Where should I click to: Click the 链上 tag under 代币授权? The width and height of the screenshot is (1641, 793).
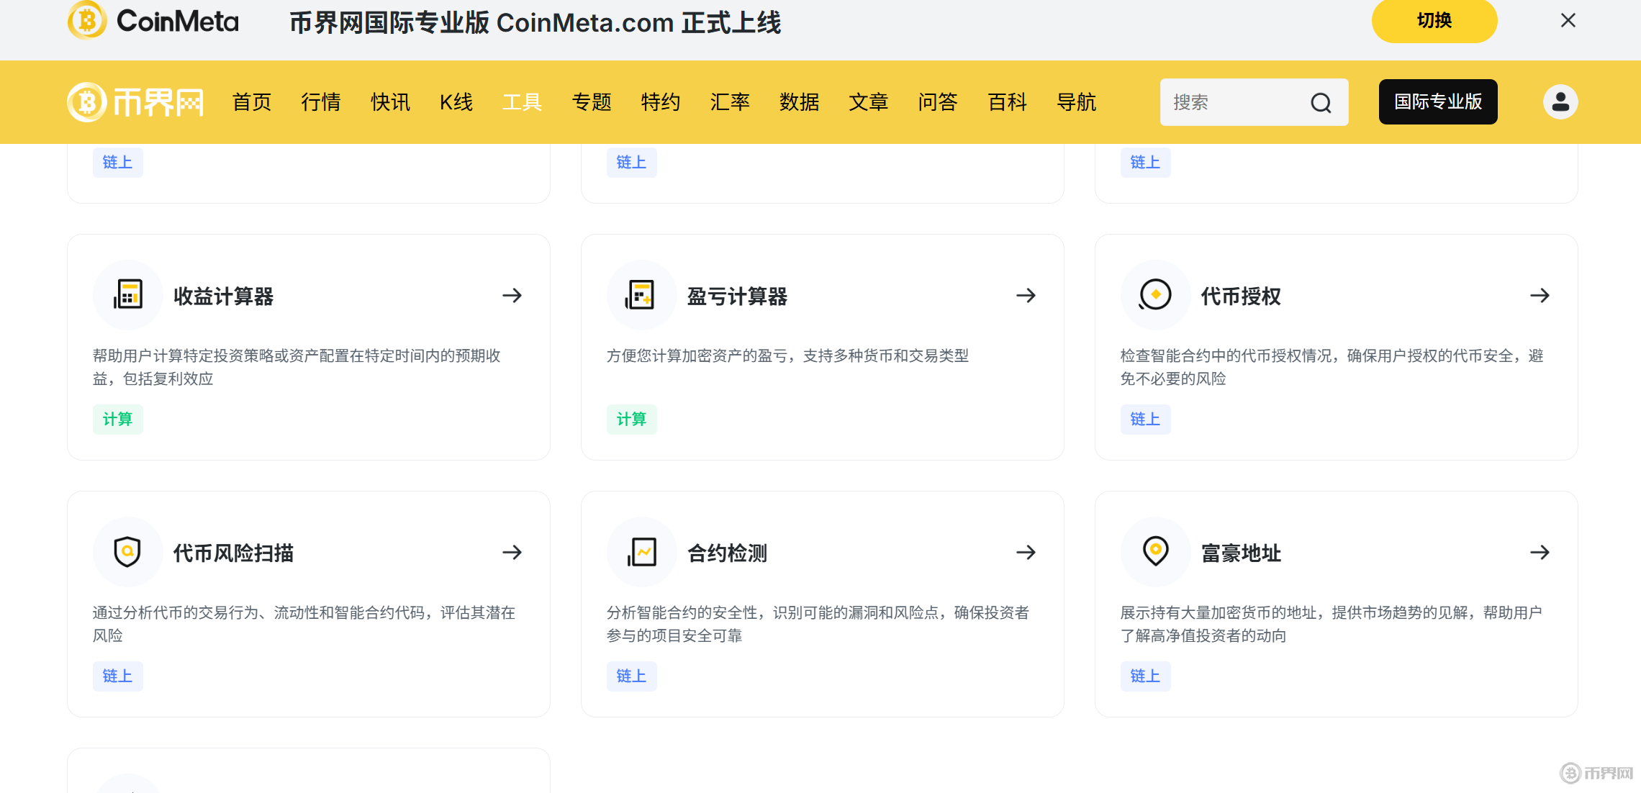pos(1146,419)
